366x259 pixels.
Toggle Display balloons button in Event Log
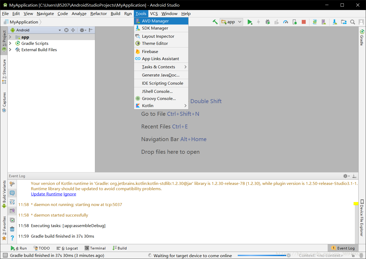[x=12, y=193]
